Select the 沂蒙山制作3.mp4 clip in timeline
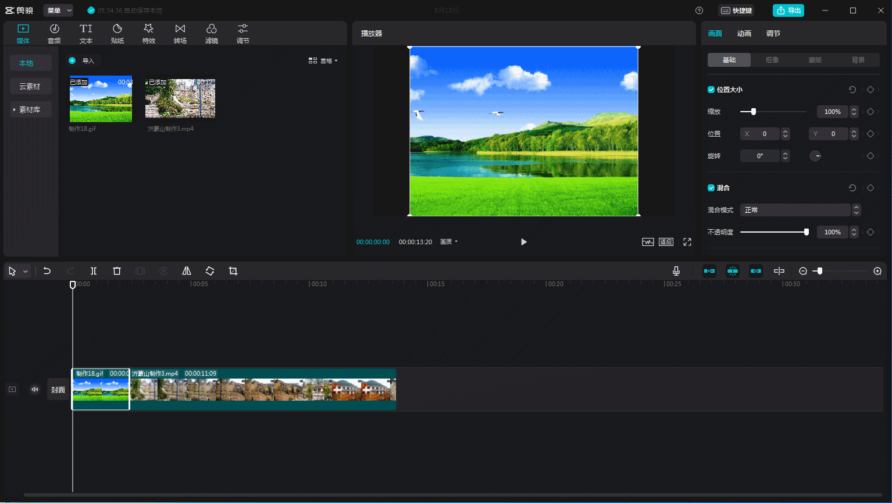The height and width of the screenshot is (503, 892). click(x=262, y=390)
